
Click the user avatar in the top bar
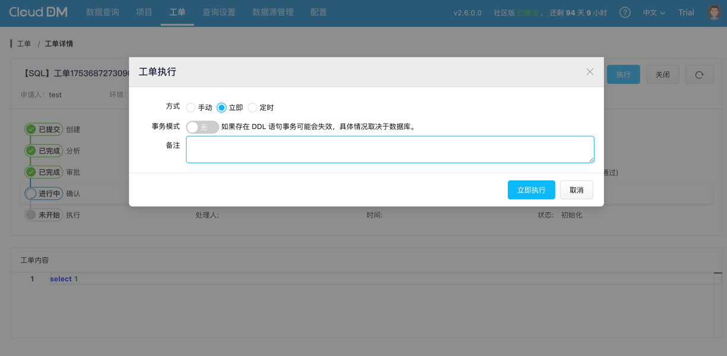[x=713, y=11]
